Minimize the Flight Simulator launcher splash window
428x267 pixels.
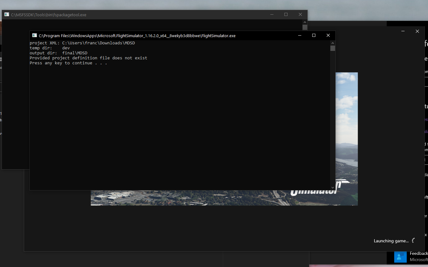tap(403, 31)
